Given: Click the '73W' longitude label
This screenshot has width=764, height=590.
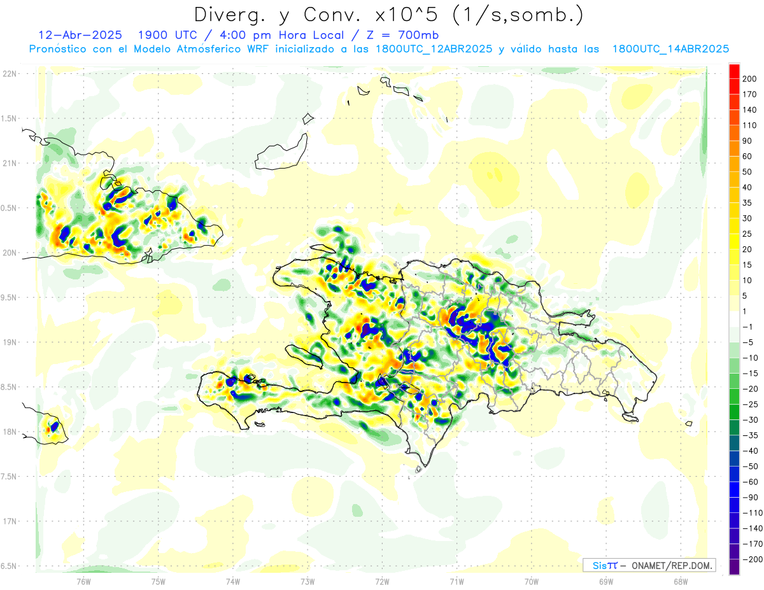Looking at the screenshot, I should click(x=308, y=582).
